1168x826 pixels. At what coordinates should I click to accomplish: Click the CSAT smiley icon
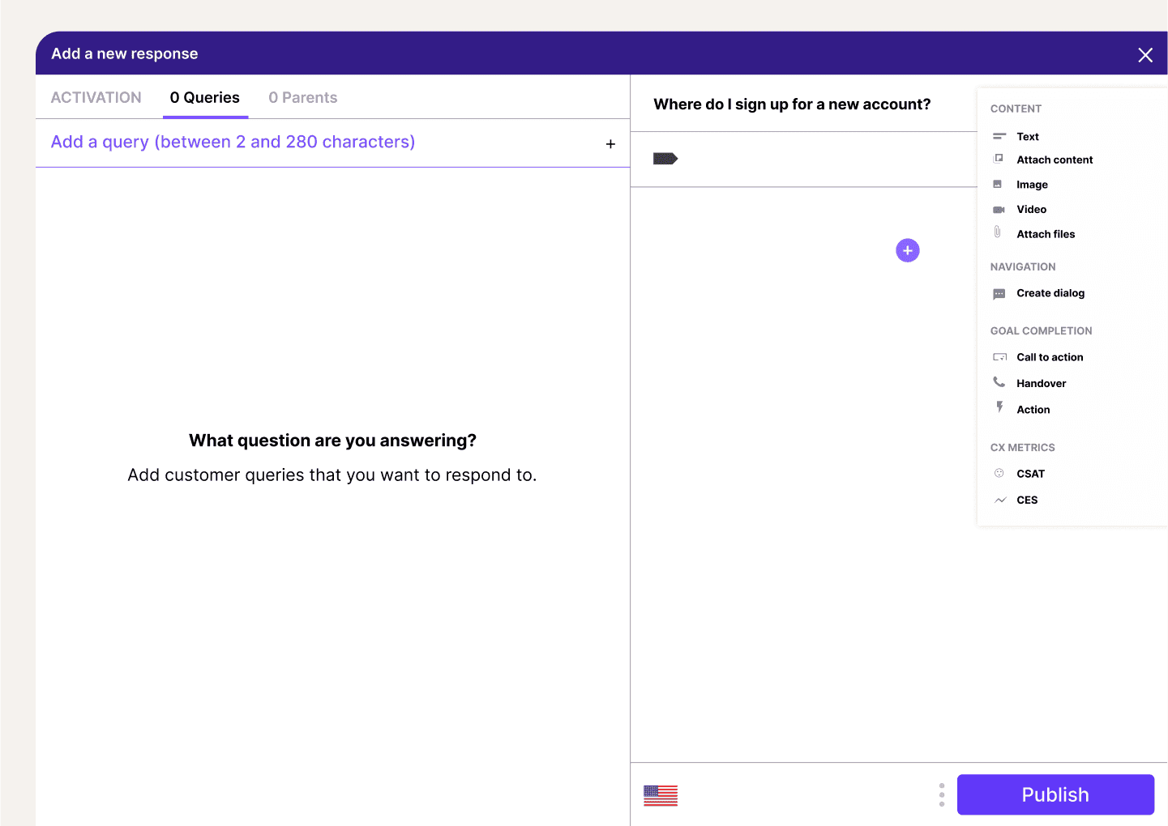point(999,473)
